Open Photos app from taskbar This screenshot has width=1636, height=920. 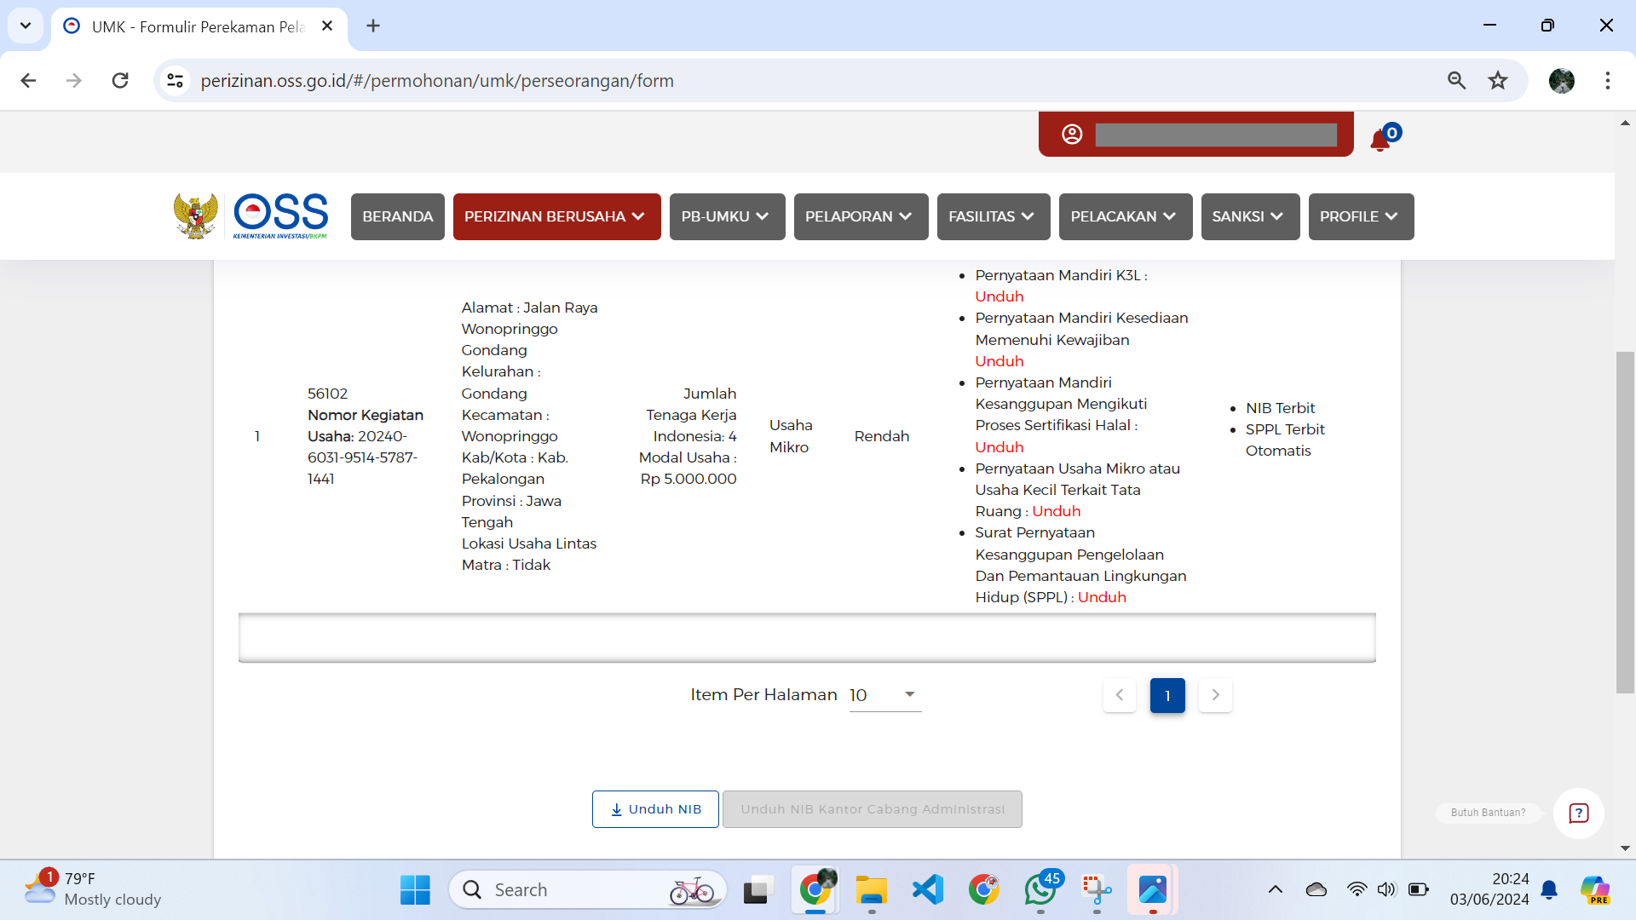click(x=1153, y=890)
